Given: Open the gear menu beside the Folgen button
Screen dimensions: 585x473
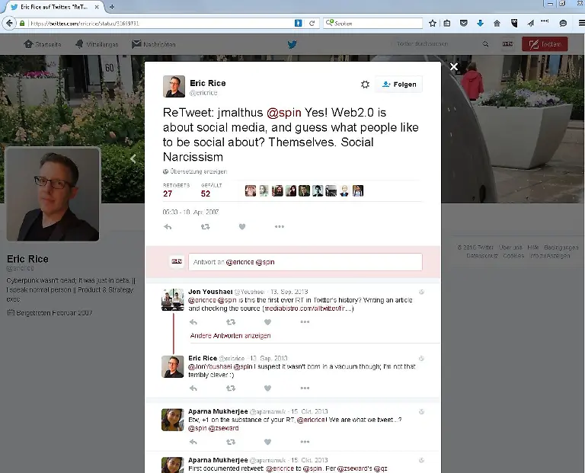Looking at the screenshot, I should (x=365, y=85).
